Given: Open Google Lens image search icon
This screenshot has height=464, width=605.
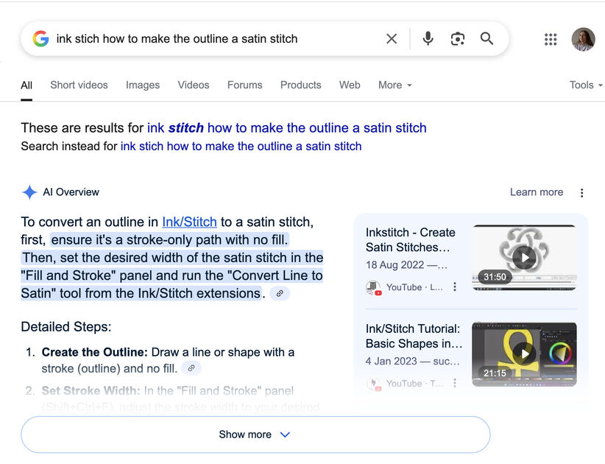Looking at the screenshot, I should 458,38.
